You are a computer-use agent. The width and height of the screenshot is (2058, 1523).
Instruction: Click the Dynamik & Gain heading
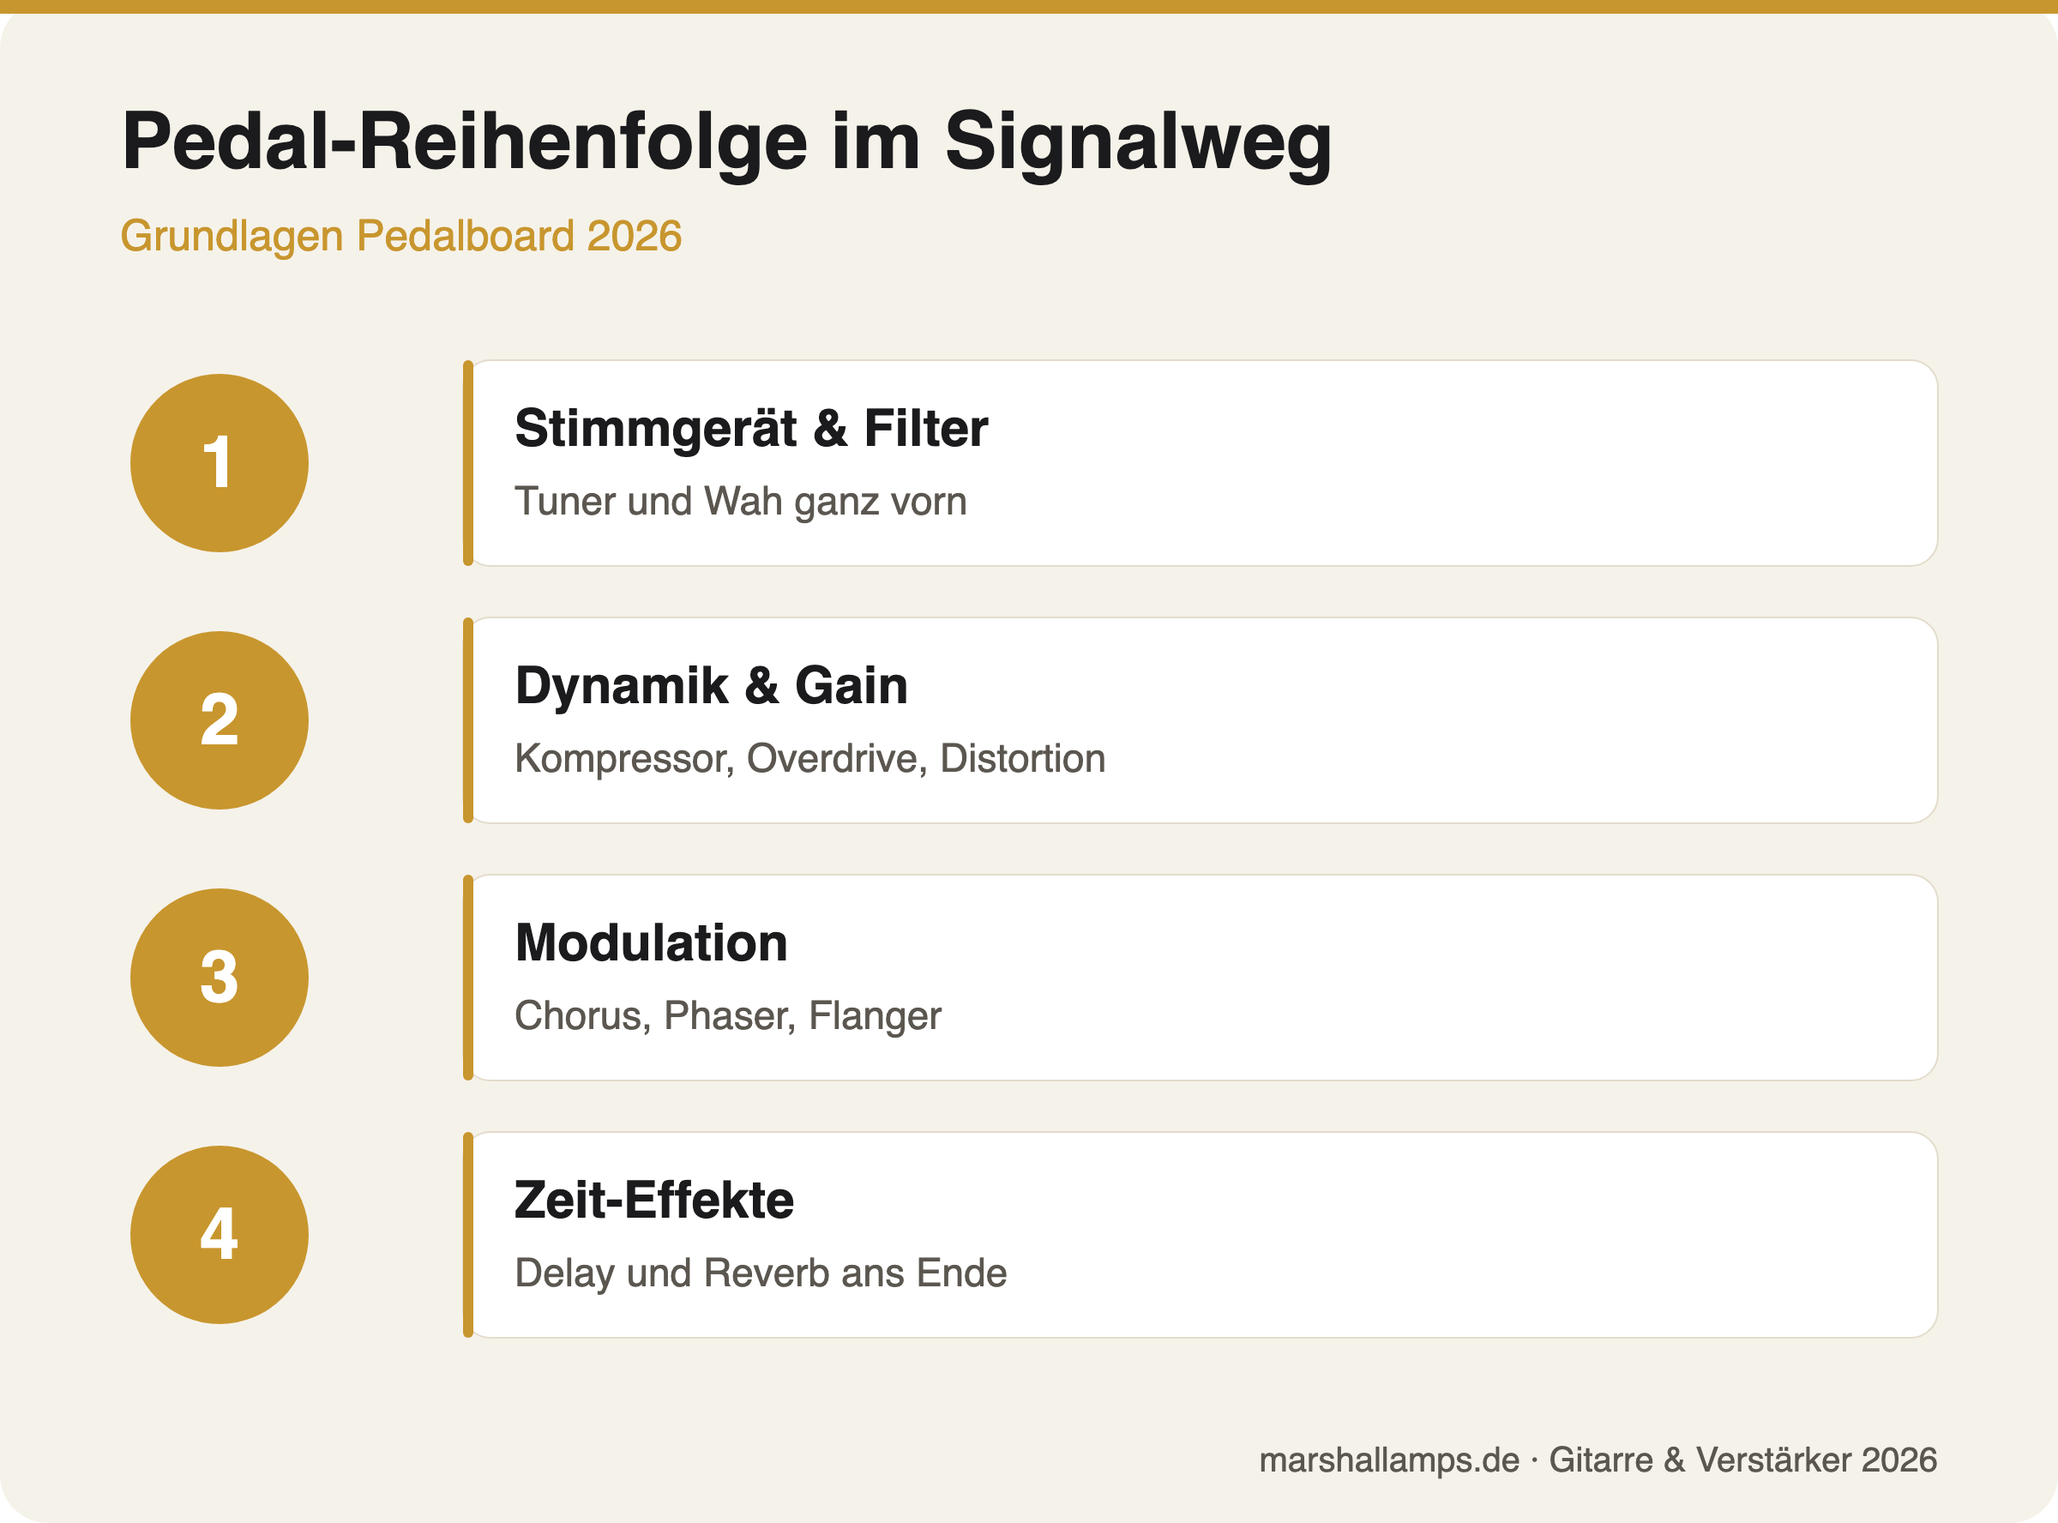pos(712,686)
